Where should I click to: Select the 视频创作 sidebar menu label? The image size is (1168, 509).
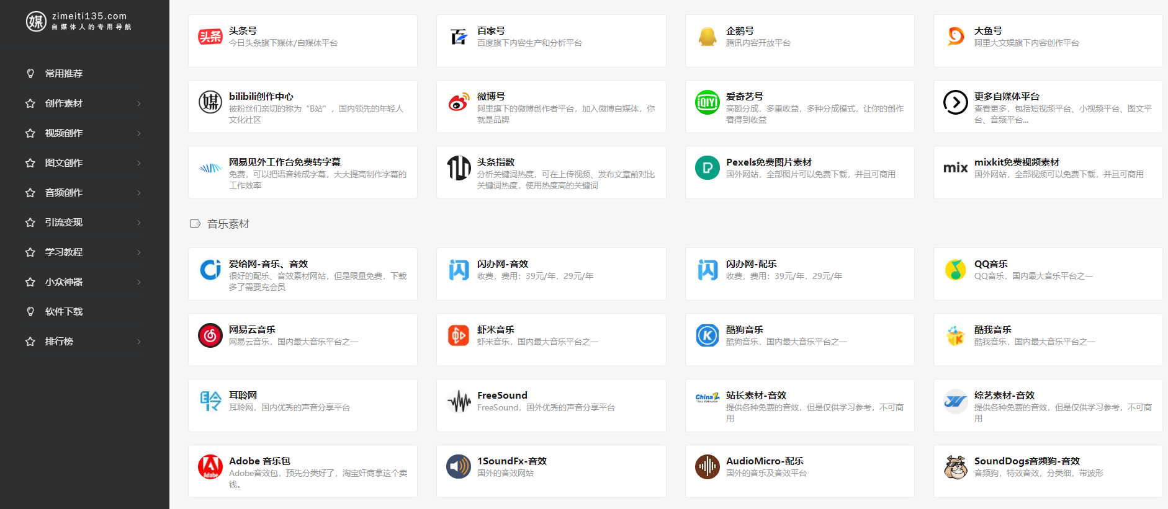tap(64, 133)
